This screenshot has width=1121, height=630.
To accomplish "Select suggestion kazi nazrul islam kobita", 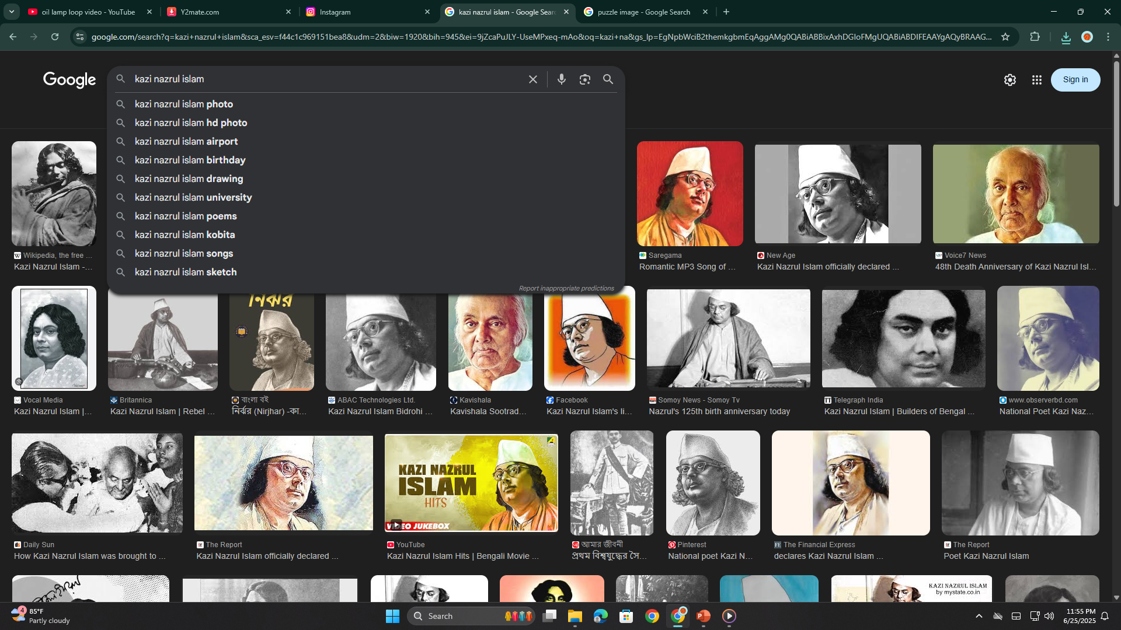I will 365,235.
